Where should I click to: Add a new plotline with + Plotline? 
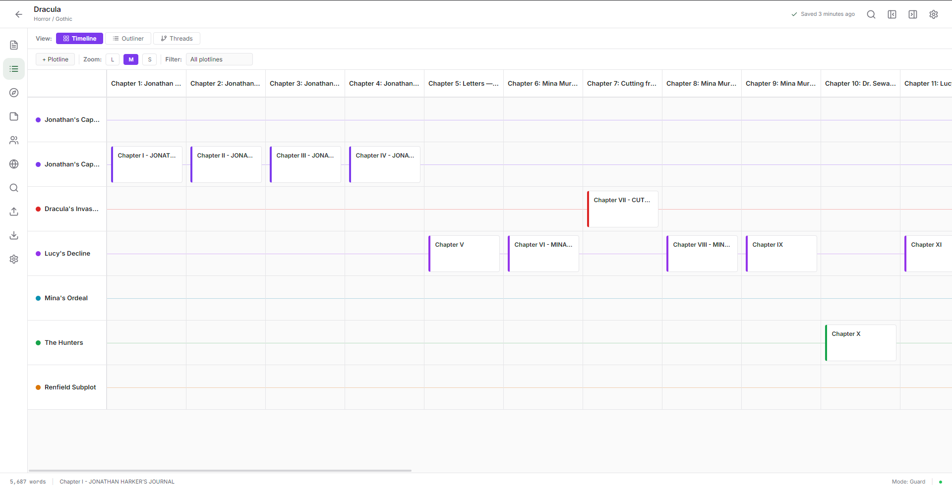click(x=56, y=59)
